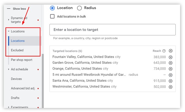Remove Westminster targeted location
185x112 pixels.
pos(171,87)
